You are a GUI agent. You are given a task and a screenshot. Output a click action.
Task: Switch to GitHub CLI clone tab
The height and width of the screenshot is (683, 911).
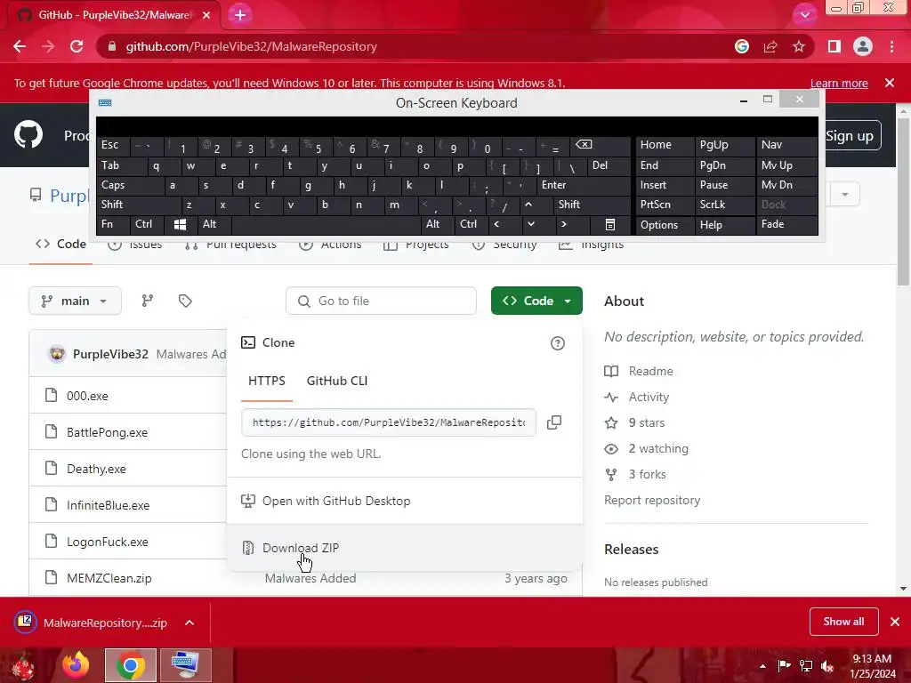[337, 381]
